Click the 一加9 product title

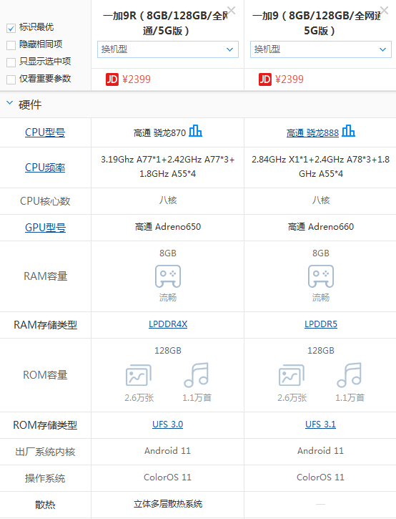point(317,23)
